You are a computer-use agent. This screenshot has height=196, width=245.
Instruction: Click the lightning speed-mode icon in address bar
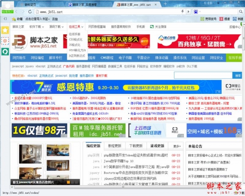coord(183,11)
